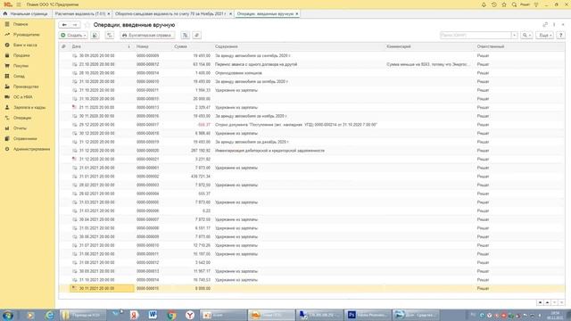Switch to Photoshop in the taskbar
The image size is (571, 321).
(368, 315)
